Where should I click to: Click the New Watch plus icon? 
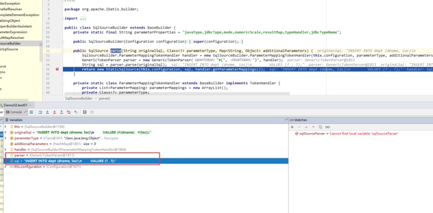pyautogui.click(x=292, y=127)
